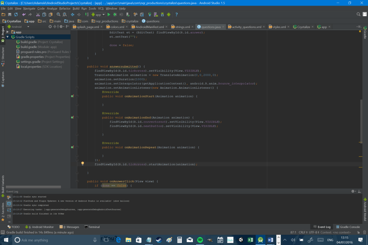
Task: Click the lightbulb intention icon in editor gutter
Action: pyautogui.click(x=83, y=164)
